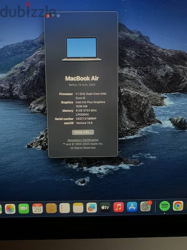This screenshot has height=250, width=187.
Task: Open Google Chrome from the Dock
Action: point(178,206)
